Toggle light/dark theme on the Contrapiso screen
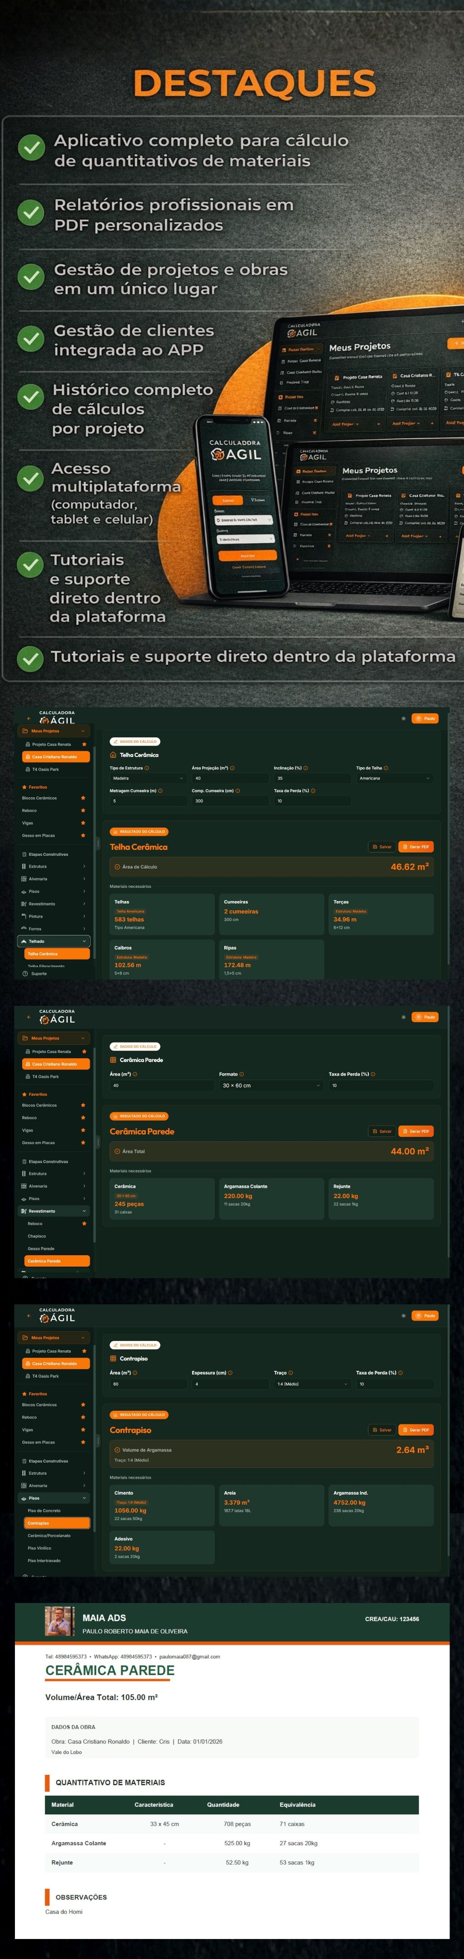 (x=403, y=1316)
